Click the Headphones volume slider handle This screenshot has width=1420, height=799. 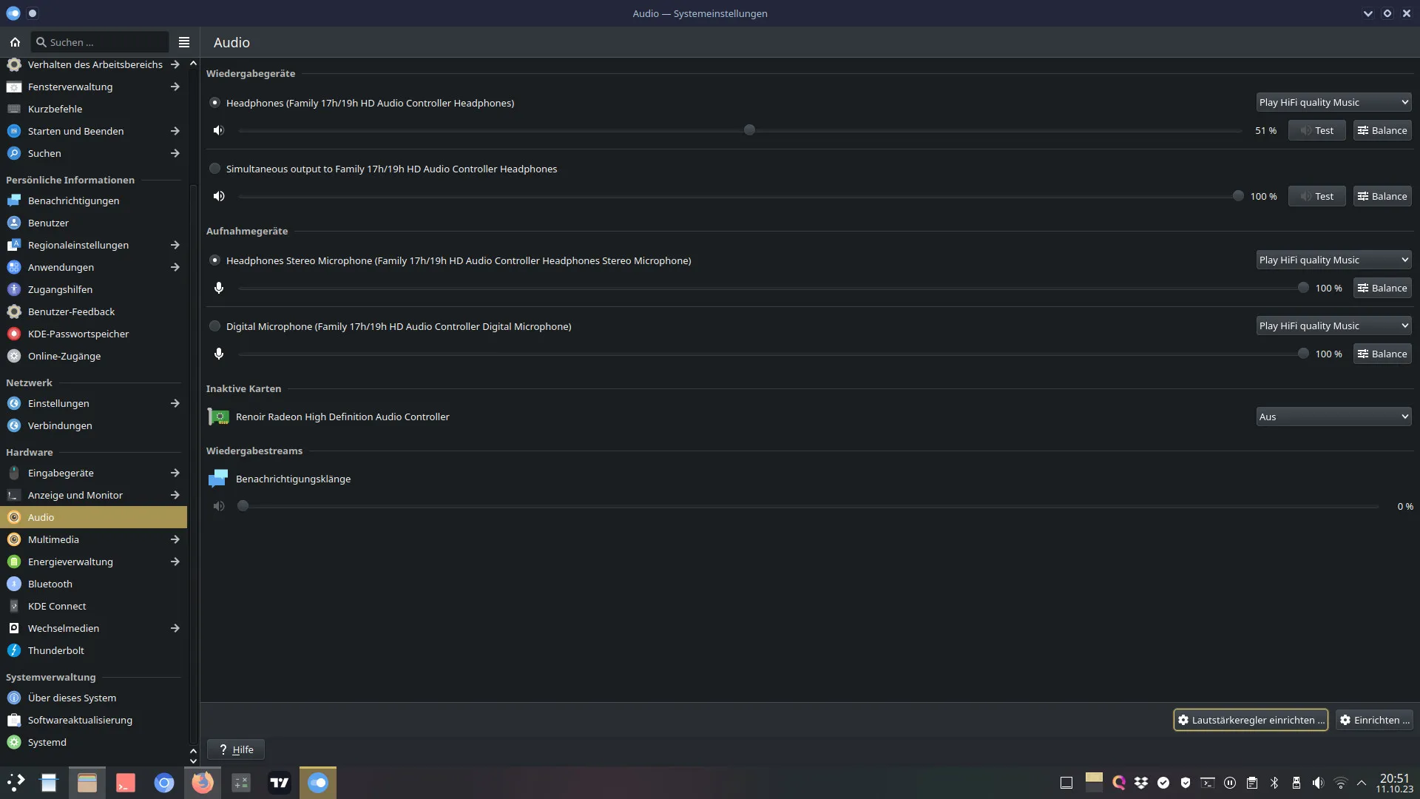(749, 130)
